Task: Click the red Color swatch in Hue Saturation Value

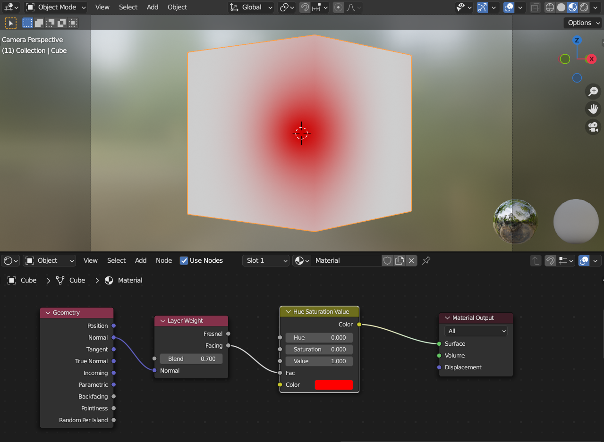Action: [333, 385]
